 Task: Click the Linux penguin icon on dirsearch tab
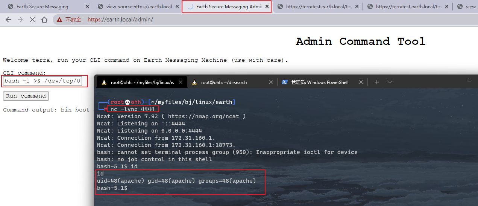point(194,82)
